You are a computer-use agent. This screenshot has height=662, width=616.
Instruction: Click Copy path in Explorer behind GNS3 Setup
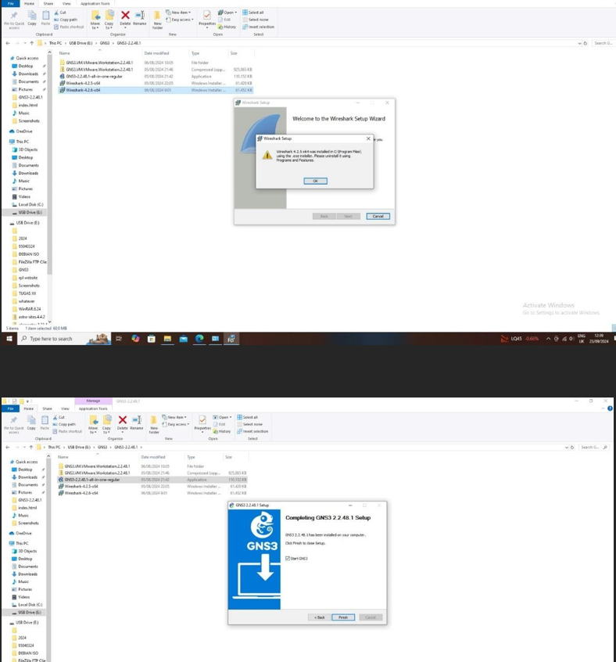pos(64,424)
